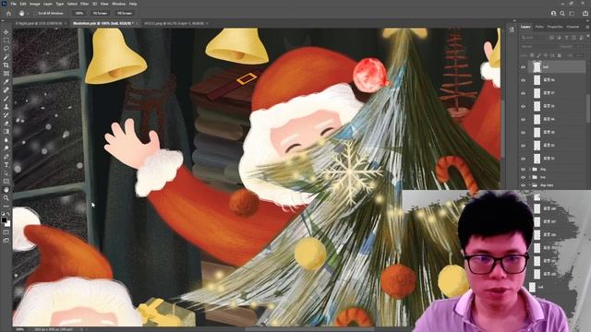
Task: Select the History Brush tool
Action: [6, 114]
